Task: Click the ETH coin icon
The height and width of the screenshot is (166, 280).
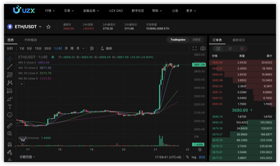Action: (10, 27)
